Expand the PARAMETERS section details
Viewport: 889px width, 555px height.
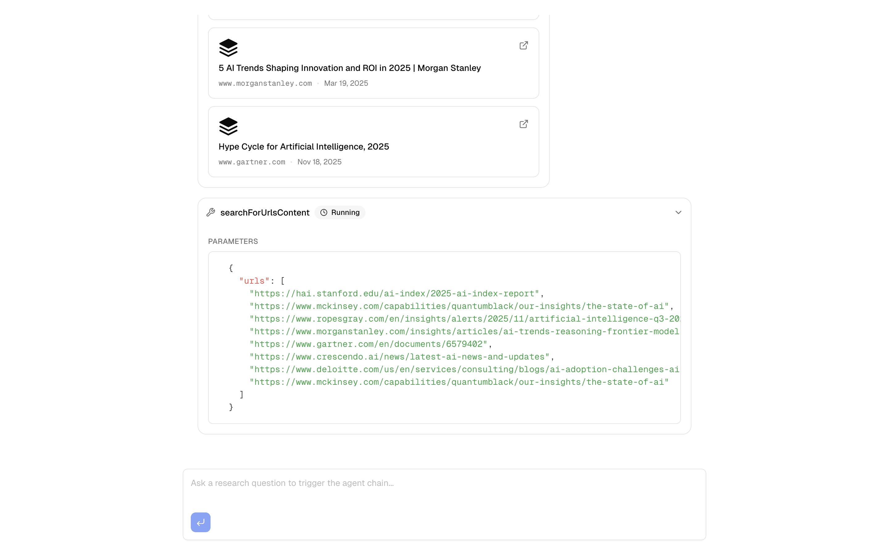pyautogui.click(x=232, y=241)
